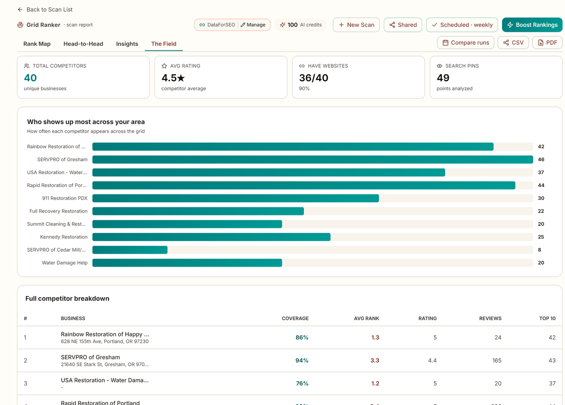Screen dimensions: 565x405
Task: Click the people icon on Total Competitors
Action: tap(27, 66)
